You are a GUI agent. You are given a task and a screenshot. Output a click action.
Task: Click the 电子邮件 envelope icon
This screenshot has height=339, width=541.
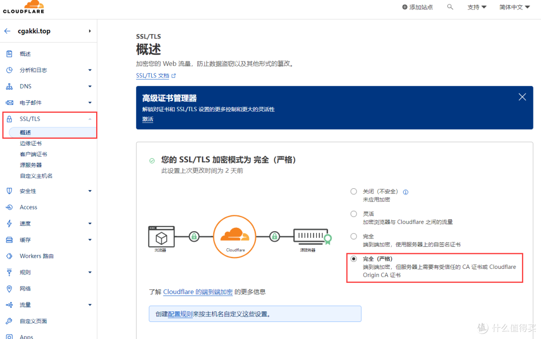click(10, 103)
